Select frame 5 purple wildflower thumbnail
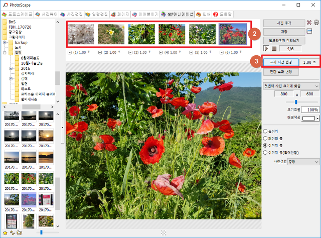Image resolution: width=321 pixels, height=238 pixels. (202, 34)
